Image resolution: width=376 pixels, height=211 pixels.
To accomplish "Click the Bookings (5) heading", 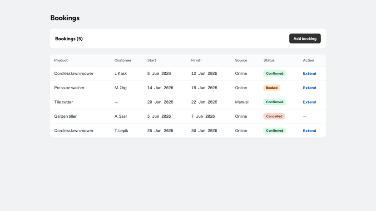I will (x=69, y=39).
